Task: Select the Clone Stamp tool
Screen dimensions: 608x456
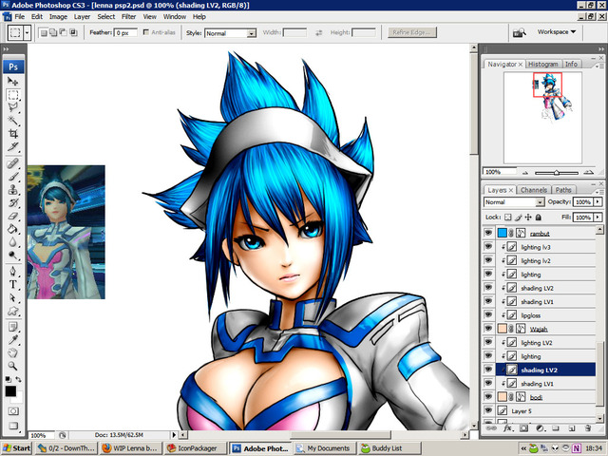Action: tap(12, 190)
